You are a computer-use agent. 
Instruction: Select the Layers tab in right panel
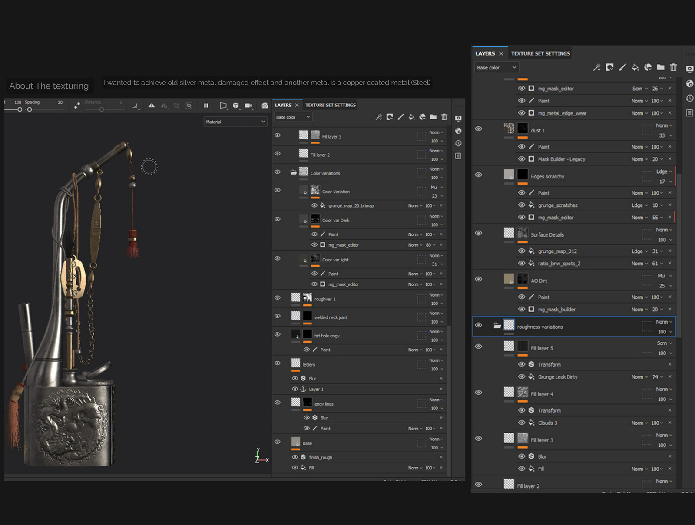click(x=485, y=53)
